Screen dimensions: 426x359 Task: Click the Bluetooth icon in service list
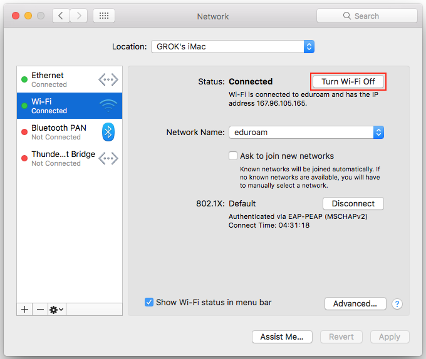tap(108, 132)
